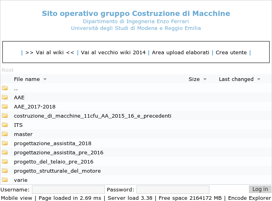Focus the Username input field
The image size is (272, 201).
(68, 189)
